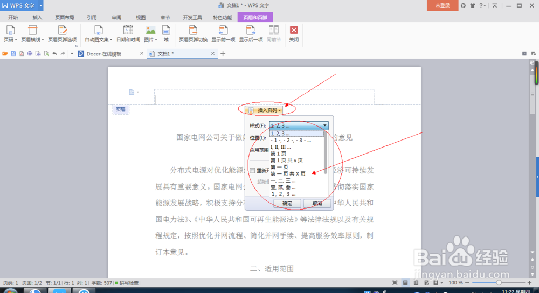Click the redo arrow icon

click(x=63, y=53)
